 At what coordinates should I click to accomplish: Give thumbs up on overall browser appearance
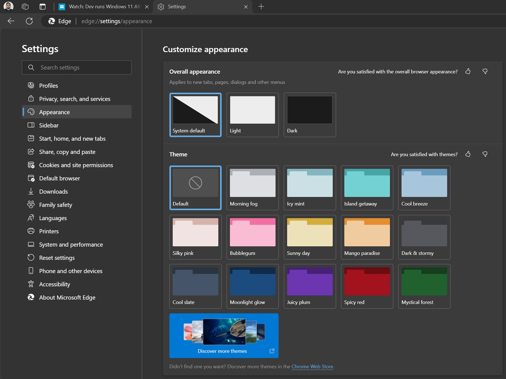point(468,71)
